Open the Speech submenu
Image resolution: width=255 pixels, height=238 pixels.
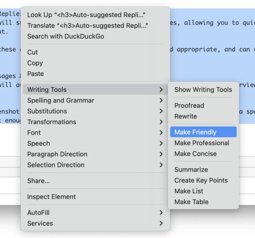pos(38,143)
